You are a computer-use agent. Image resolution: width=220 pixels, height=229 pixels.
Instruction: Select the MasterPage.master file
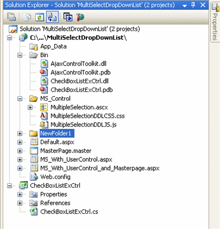pyautogui.click(x=66, y=151)
